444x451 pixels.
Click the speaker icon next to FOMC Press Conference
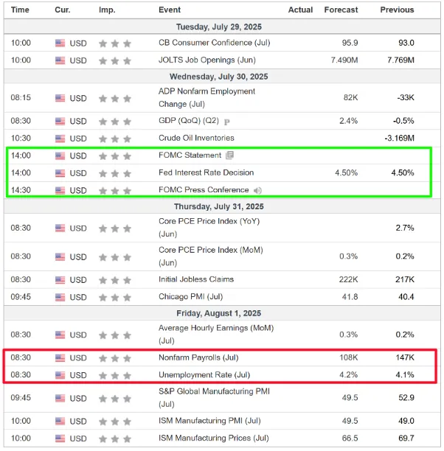point(257,190)
